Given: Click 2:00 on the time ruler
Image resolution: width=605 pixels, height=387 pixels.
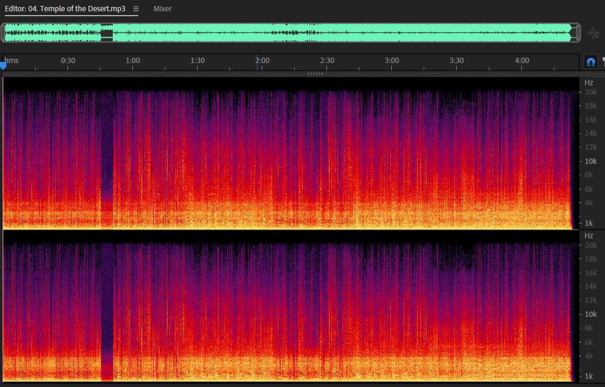Looking at the screenshot, I should click(262, 60).
